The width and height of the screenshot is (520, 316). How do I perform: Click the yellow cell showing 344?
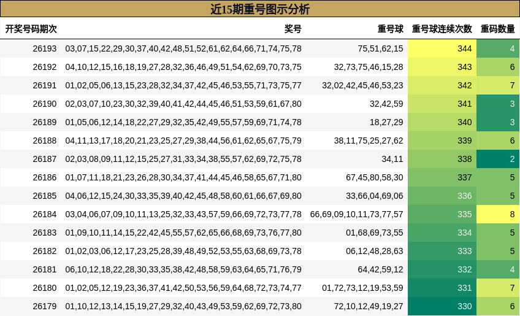(x=442, y=48)
